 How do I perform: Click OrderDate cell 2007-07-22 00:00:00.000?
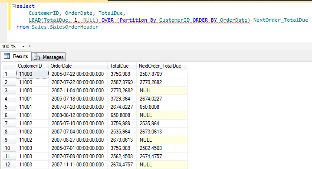[78, 82]
